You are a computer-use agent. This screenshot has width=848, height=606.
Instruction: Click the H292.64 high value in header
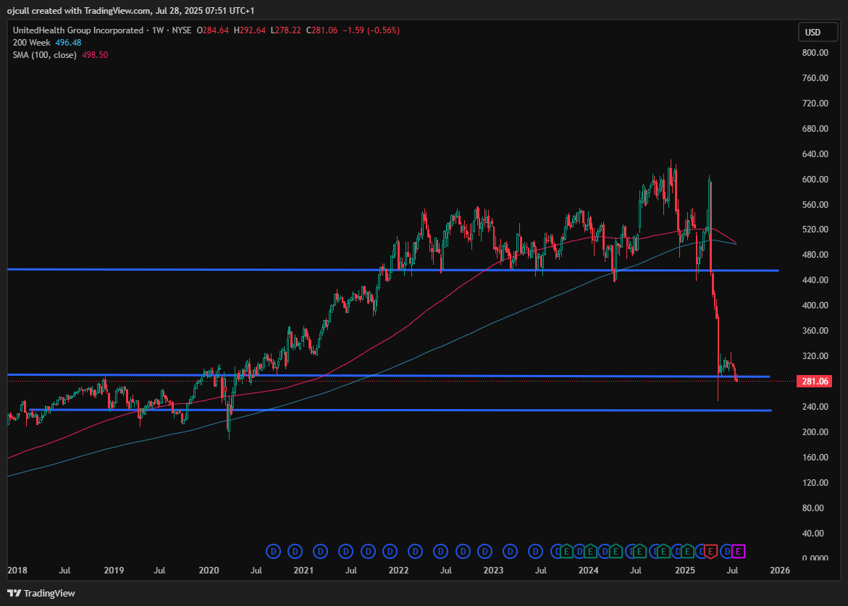pos(249,30)
